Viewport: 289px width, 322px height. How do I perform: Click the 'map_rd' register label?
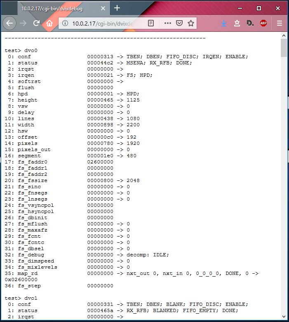[28, 274]
